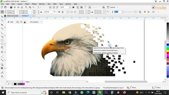This screenshot has width=169, height=95.
Task: Open the Bitmaps menu
Action: tap(42, 4)
